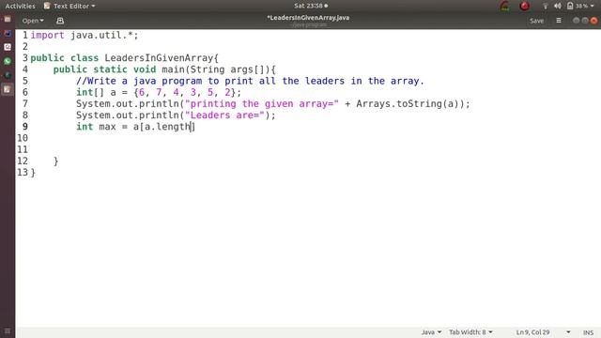This screenshot has width=601, height=338.
Task: Open the Ln 9, Col 29 position dropdown
Action: (543, 332)
